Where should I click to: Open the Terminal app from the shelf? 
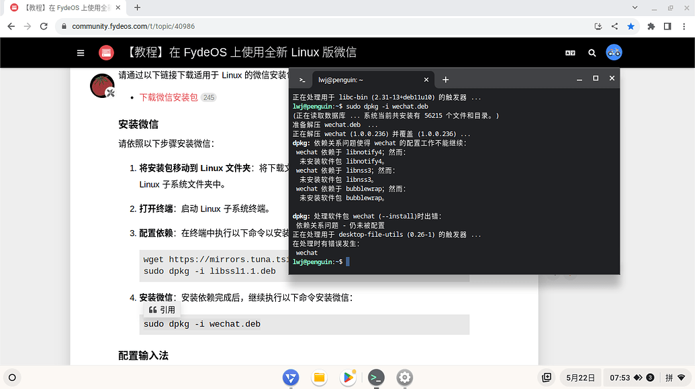[x=376, y=378]
